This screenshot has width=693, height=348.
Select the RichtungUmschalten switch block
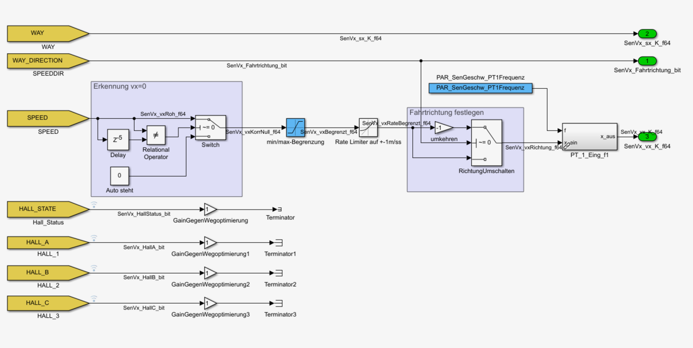point(486,142)
